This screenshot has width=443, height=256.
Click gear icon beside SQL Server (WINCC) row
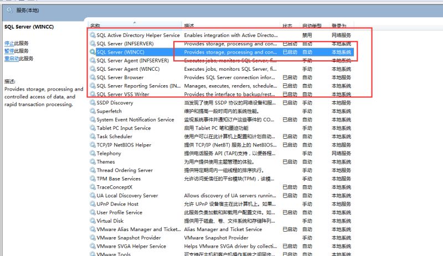click(92, 52)
